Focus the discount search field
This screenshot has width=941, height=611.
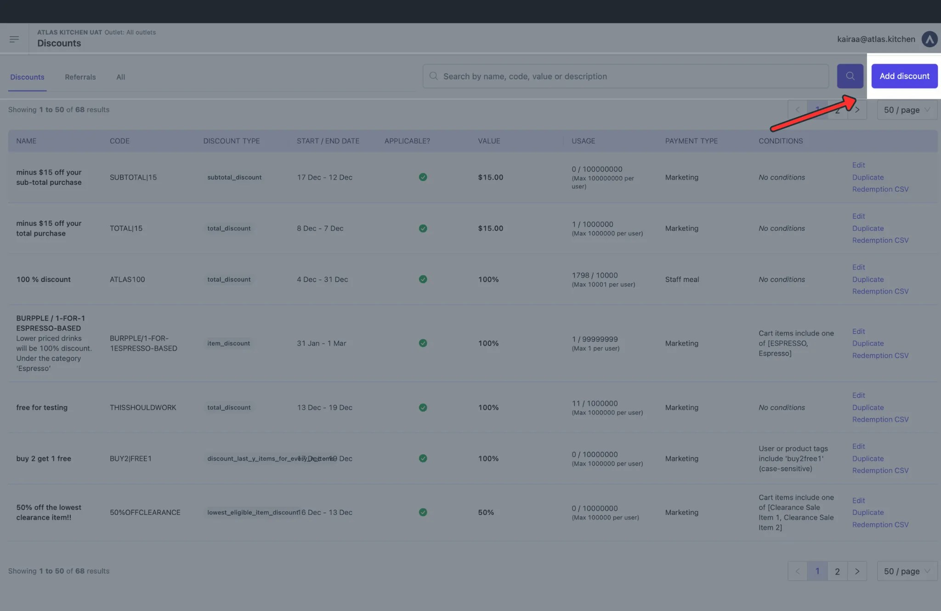625,76
